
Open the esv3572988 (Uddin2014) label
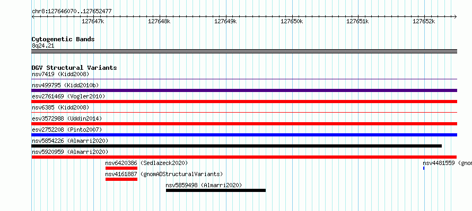(x=67, y=118)
